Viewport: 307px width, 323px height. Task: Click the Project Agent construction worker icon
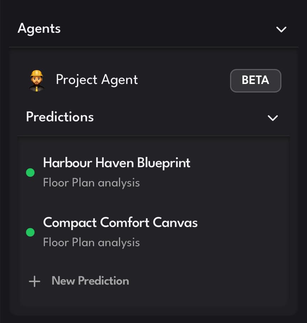pos(37,80)
